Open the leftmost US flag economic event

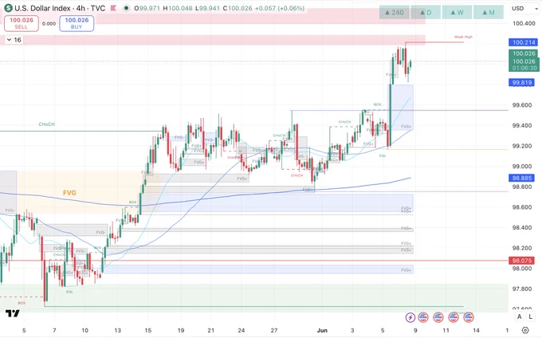(423, 317)
